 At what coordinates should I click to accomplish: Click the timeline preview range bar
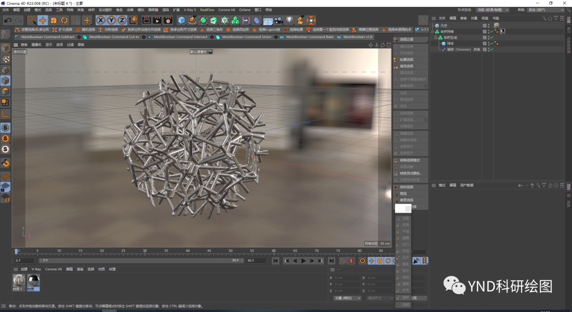140,260
